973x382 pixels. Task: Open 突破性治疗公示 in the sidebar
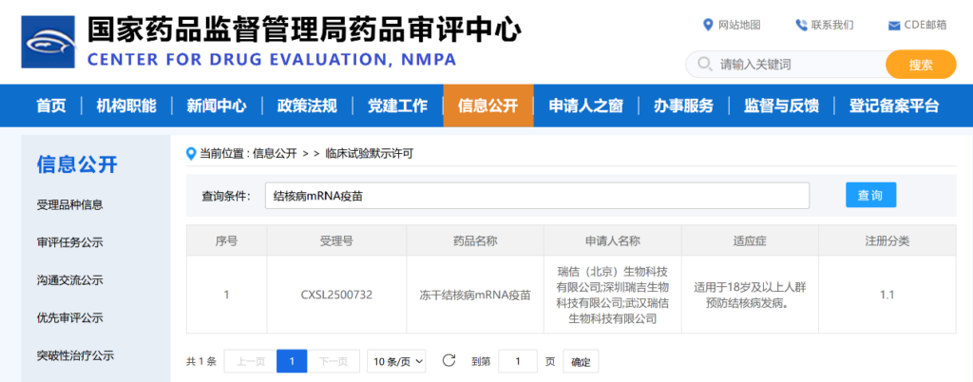coord(75,355)
